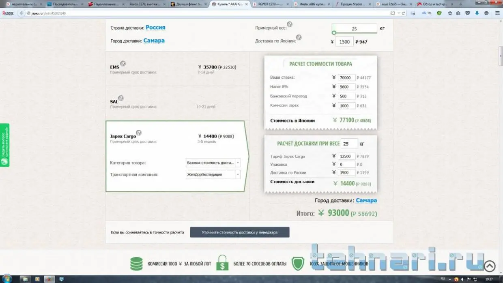The width and height of the screenshot is (503, 283).
Task: Click the active browser icon in taskbar
Action: point(49,279)
